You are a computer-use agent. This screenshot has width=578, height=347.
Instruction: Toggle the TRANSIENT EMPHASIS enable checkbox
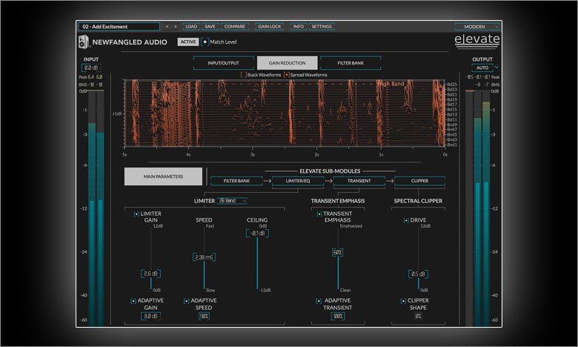[319, 214]
